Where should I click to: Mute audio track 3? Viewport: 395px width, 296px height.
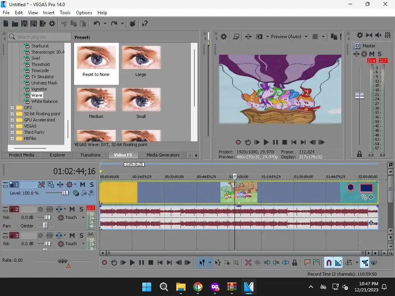(72, 235)
